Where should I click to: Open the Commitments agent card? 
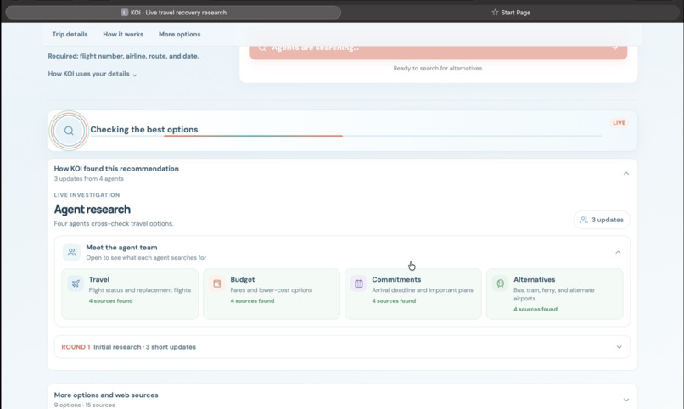point(413,294)
